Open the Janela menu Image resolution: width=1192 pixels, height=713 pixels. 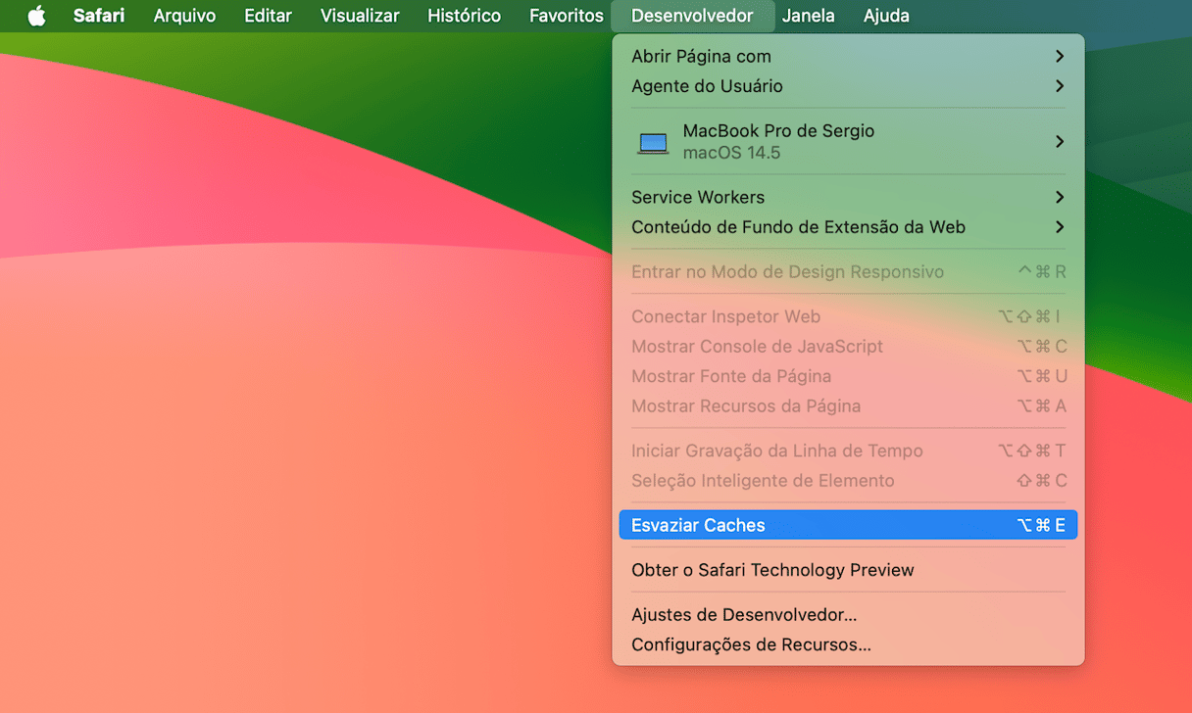[x=809, y=16]
